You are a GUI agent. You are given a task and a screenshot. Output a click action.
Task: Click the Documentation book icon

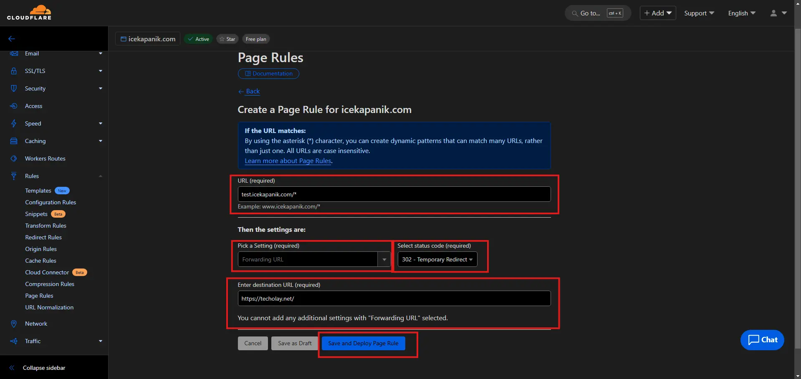248,74
